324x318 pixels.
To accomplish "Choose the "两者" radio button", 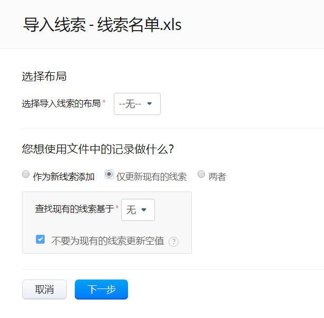I will click(201, 174).
